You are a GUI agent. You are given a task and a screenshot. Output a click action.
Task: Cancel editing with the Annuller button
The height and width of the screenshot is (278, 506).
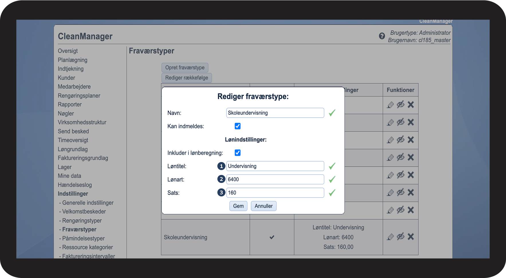click(263, 206)
